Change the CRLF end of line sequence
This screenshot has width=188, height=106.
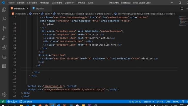(x=168, y=102)
